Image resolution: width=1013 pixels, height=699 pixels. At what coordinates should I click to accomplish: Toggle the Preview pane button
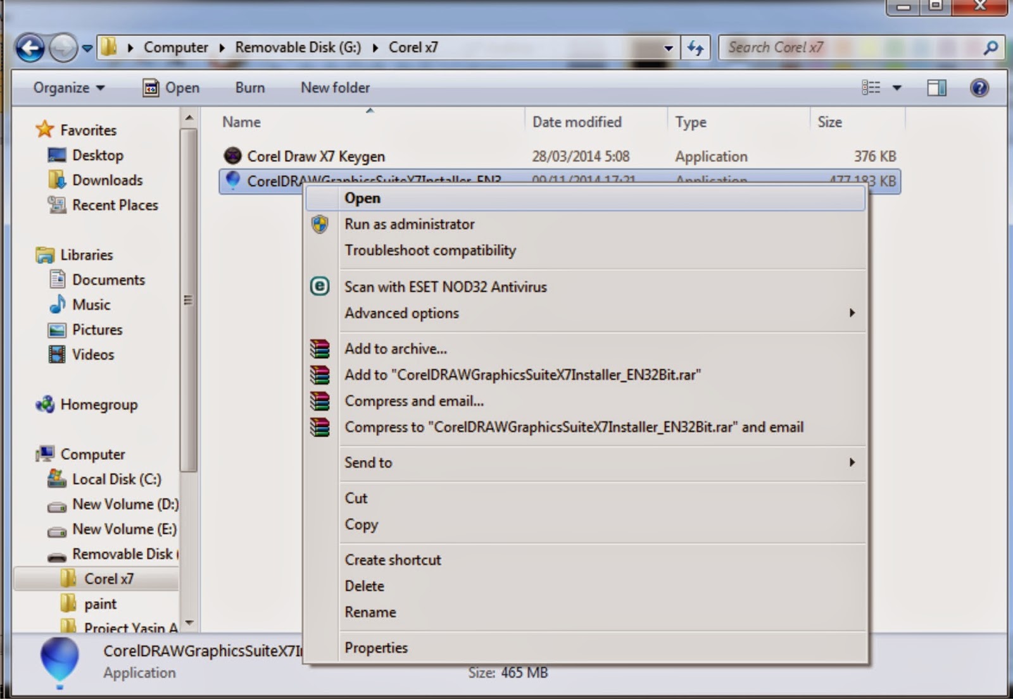coord(935,87)
